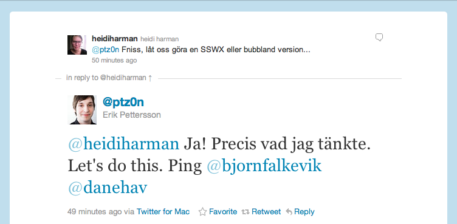The width and height of the screenshot is (457, 224).
Task: Open the @danehav mention link
Action: click(108, 188)
